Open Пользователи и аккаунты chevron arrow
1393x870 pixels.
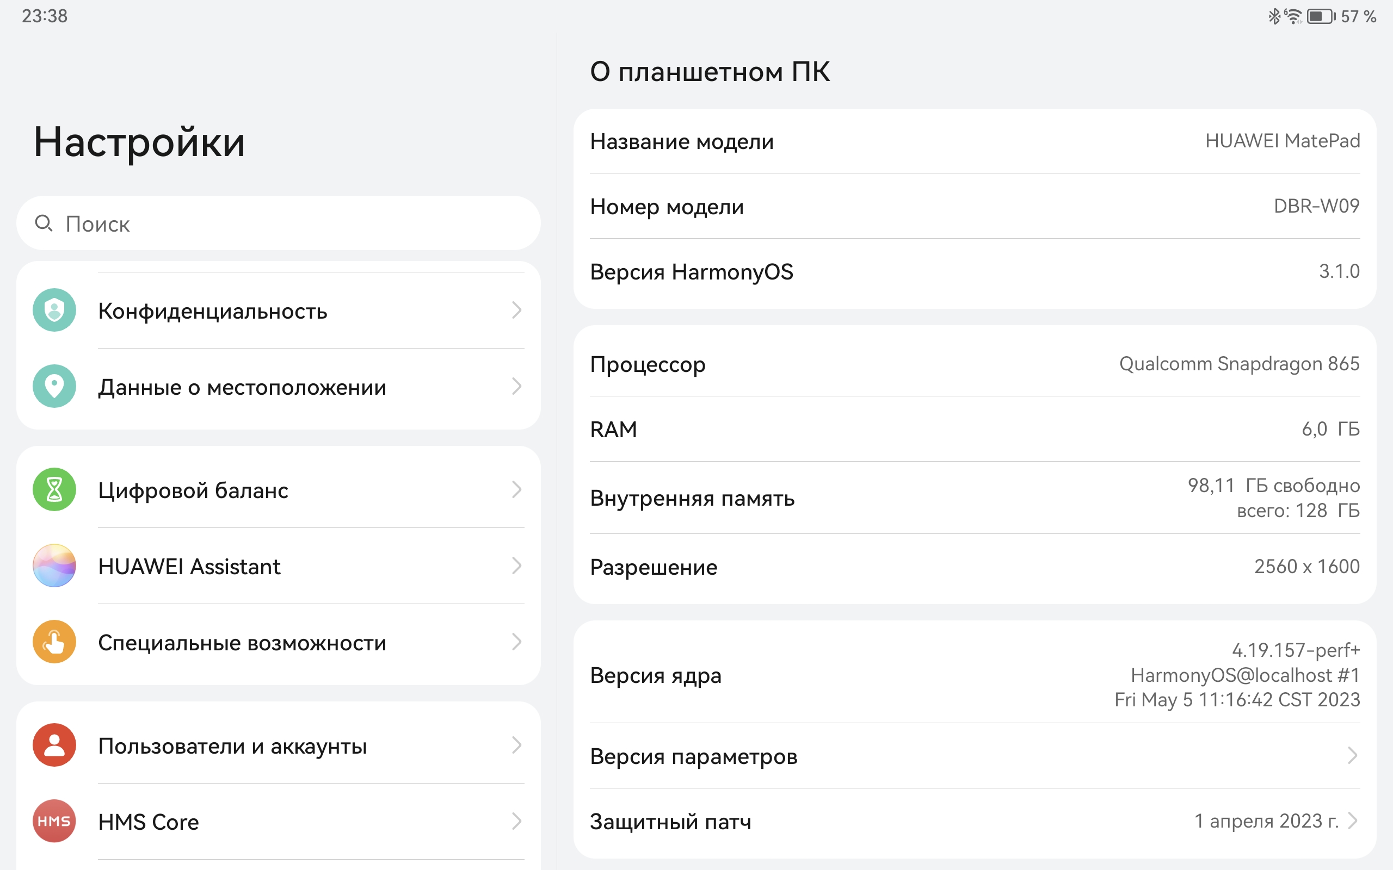516,745
